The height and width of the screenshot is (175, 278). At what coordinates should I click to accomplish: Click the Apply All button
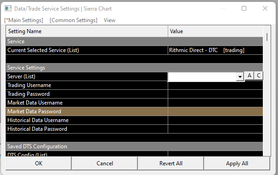(x=237, y=163)
